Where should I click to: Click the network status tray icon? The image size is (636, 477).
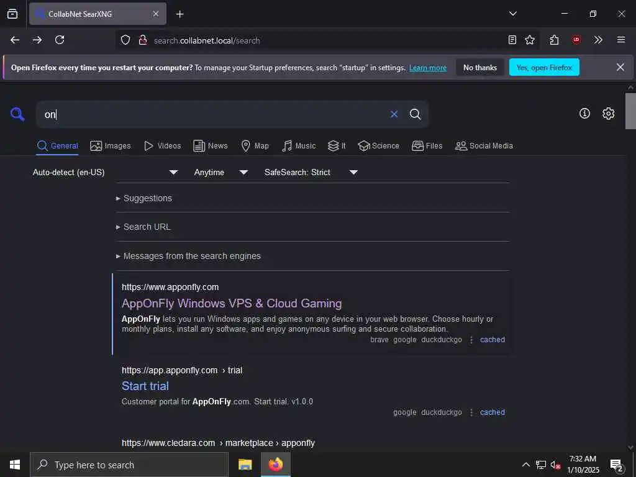click(x=541, y=465)
